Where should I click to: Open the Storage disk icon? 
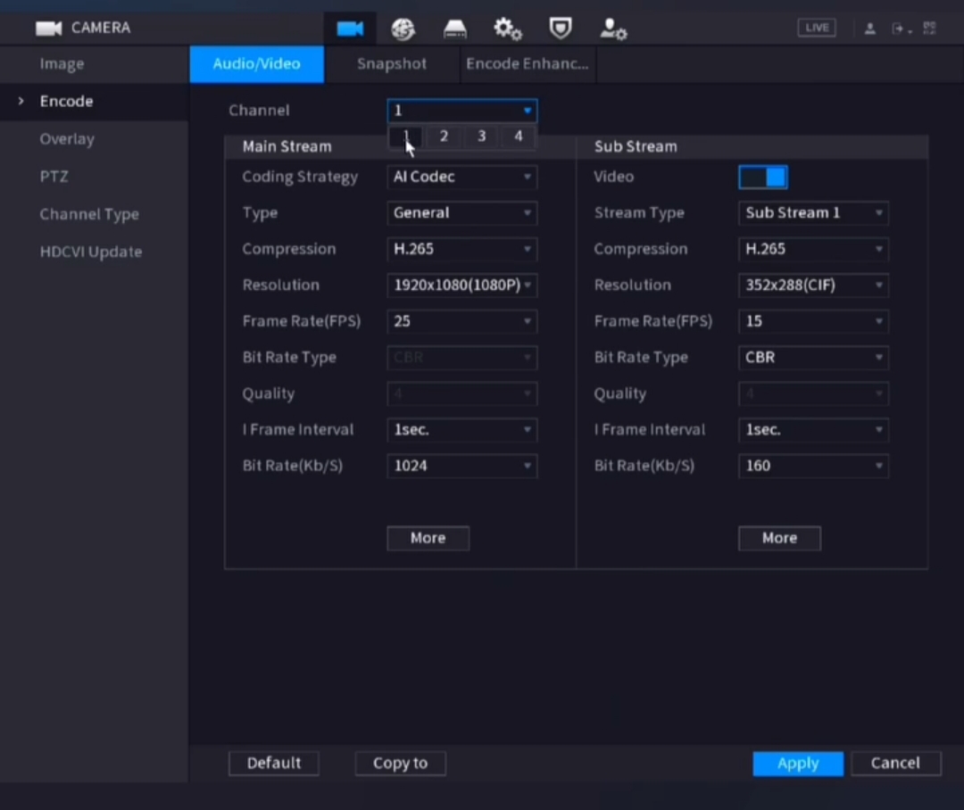455,29
